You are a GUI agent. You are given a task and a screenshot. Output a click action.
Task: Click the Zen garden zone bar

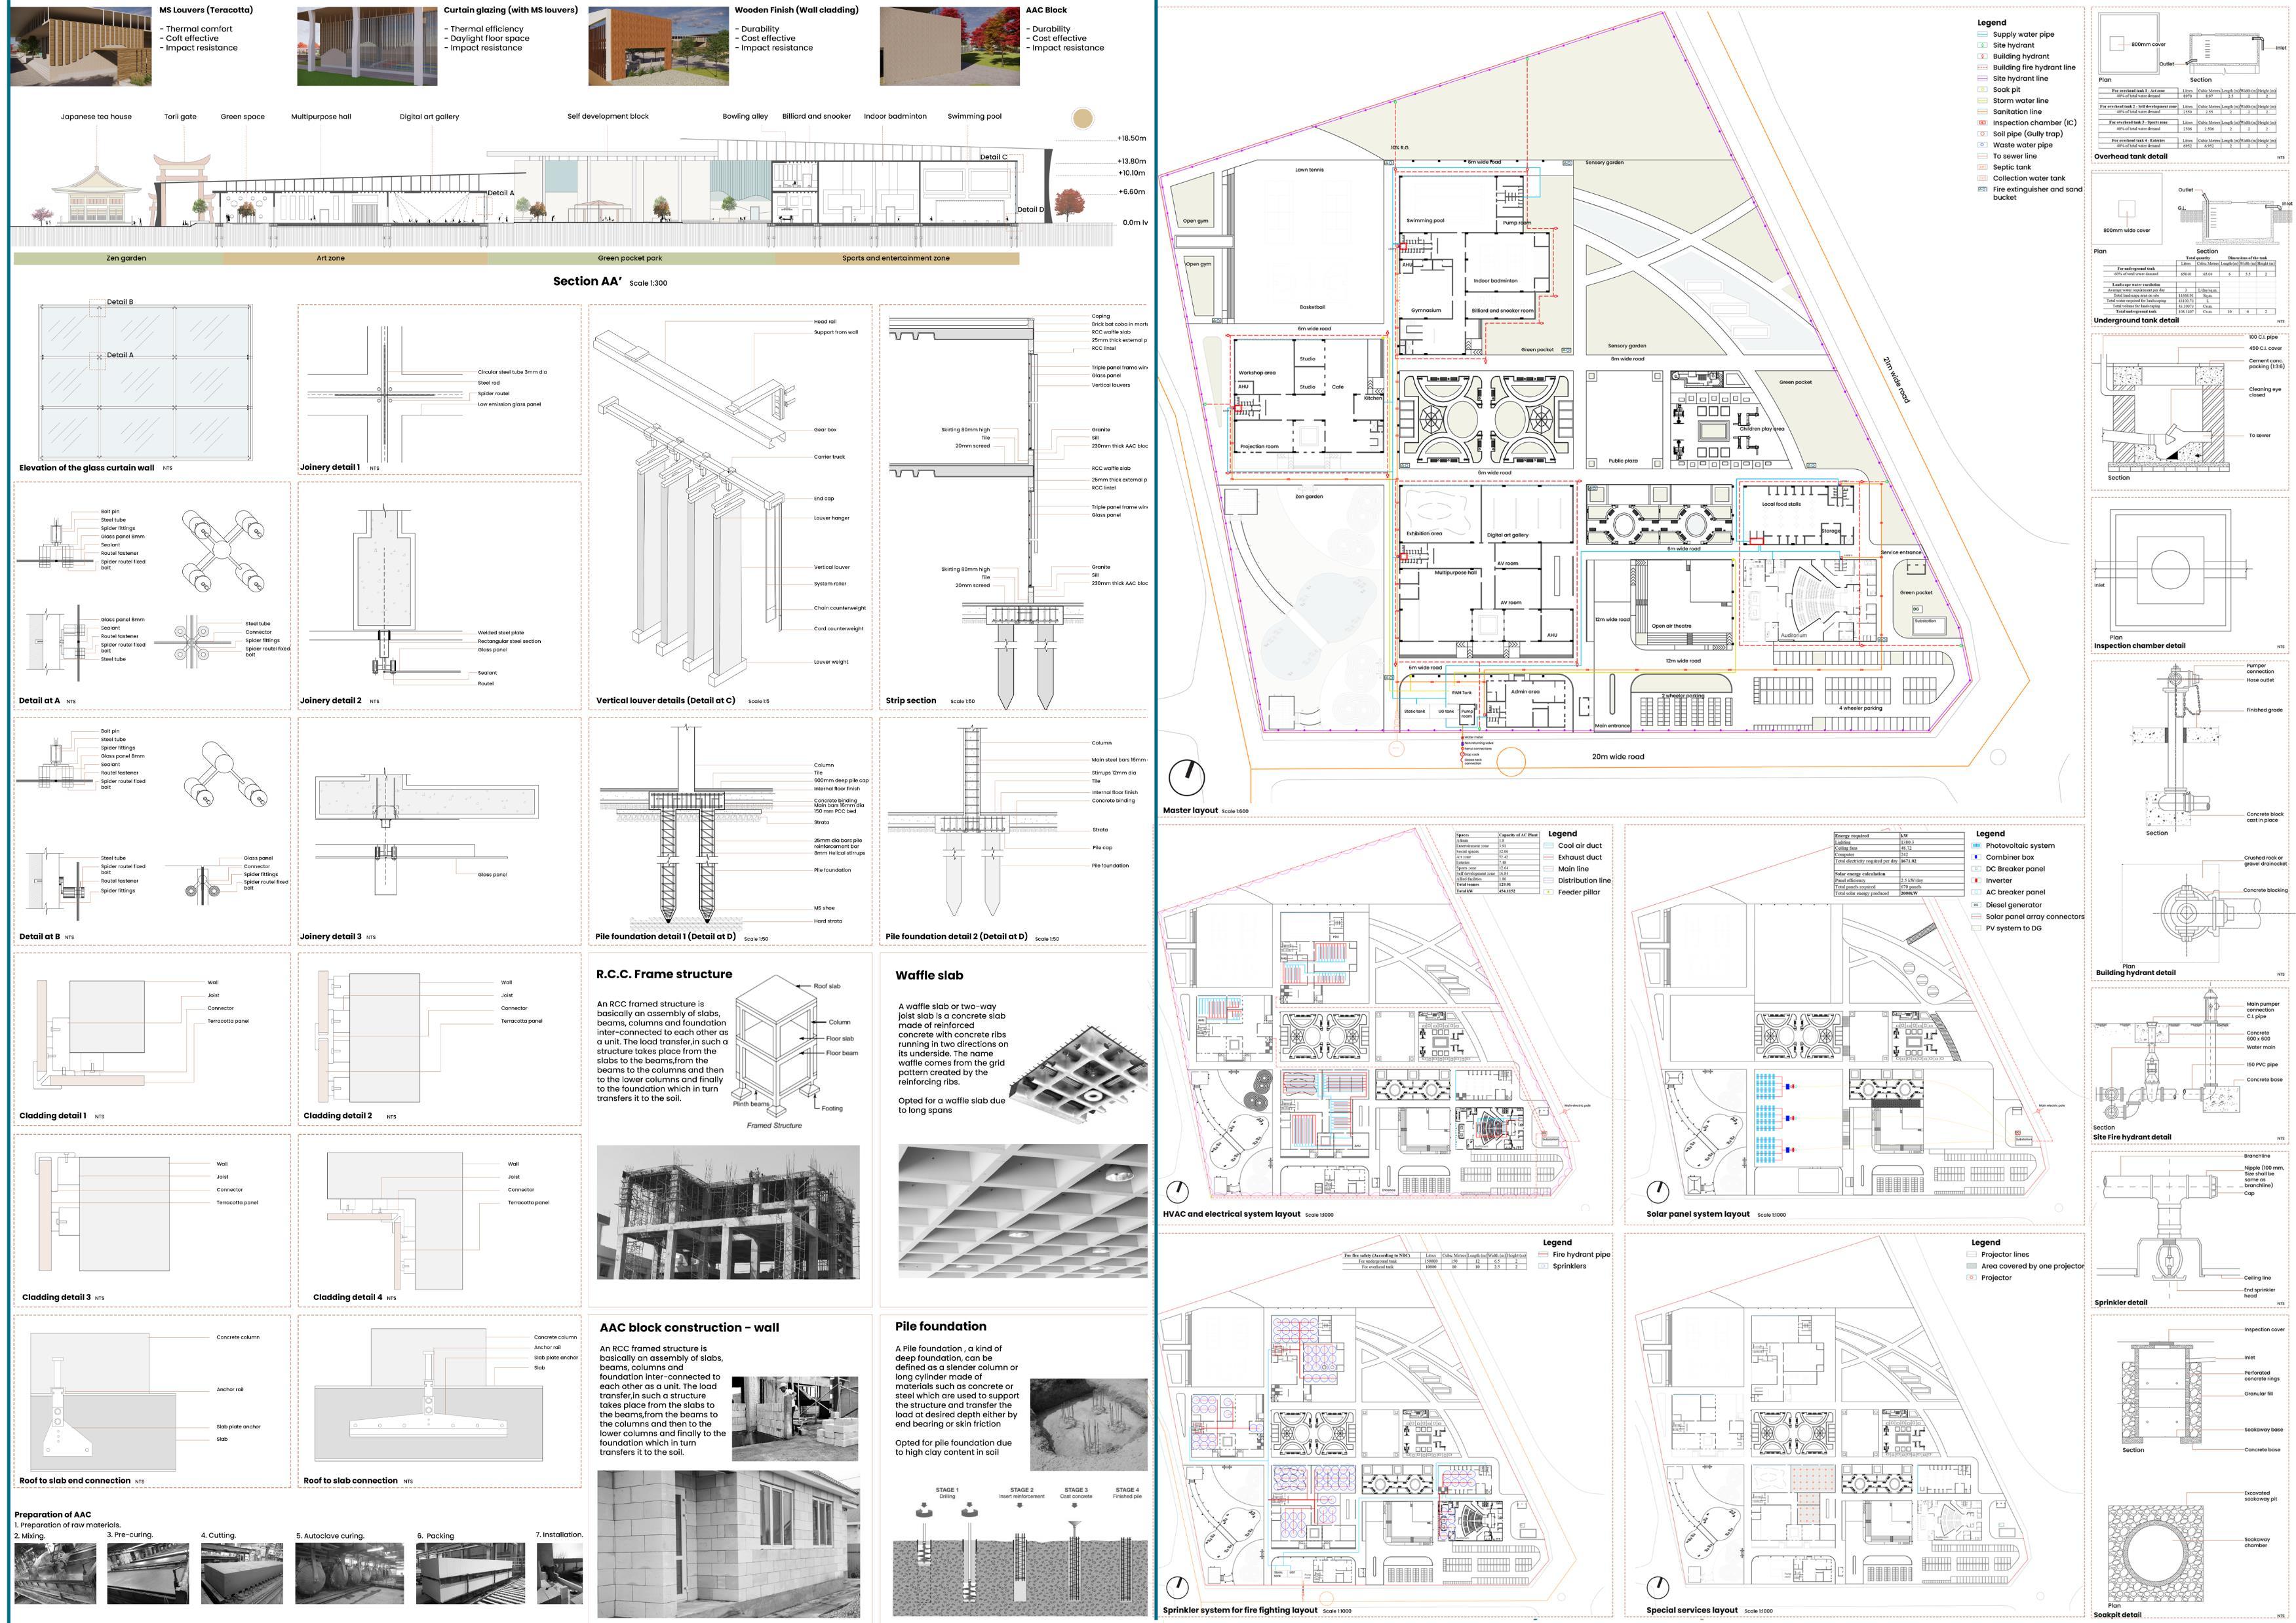(x=126, y=258)
